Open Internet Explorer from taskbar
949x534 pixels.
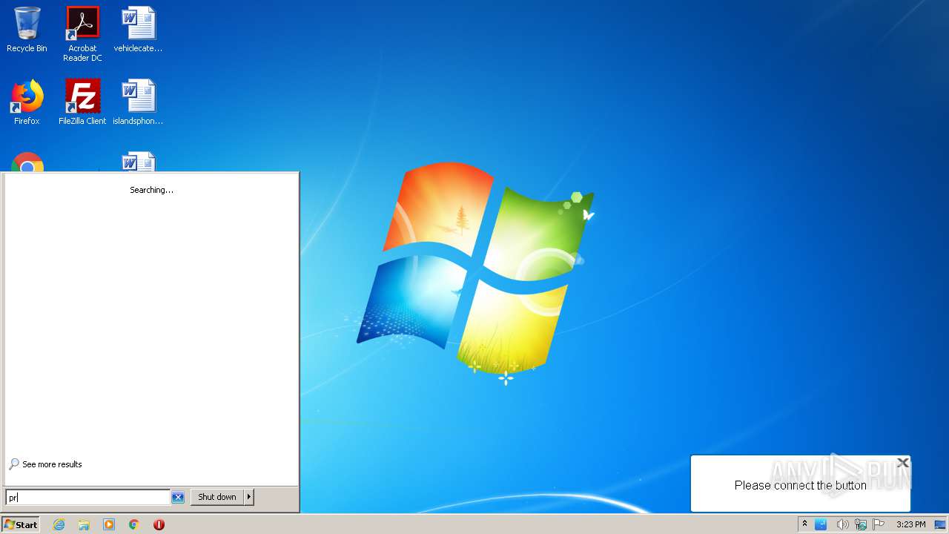[59, 524]
